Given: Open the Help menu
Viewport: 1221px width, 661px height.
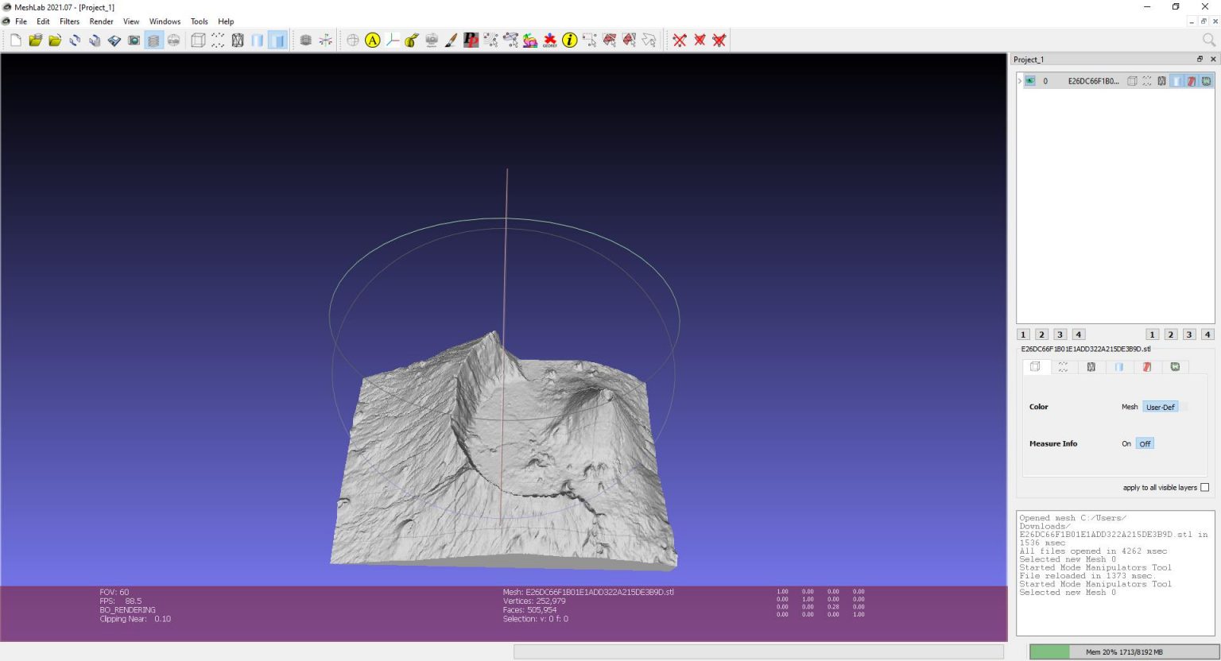Looking at the screenshot, I should coord(227,21).
